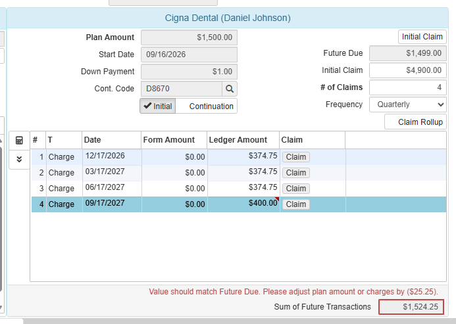Click the Initial Claim button
The image size is (456, 324).
pyautogui.click(x=422, y=37)
